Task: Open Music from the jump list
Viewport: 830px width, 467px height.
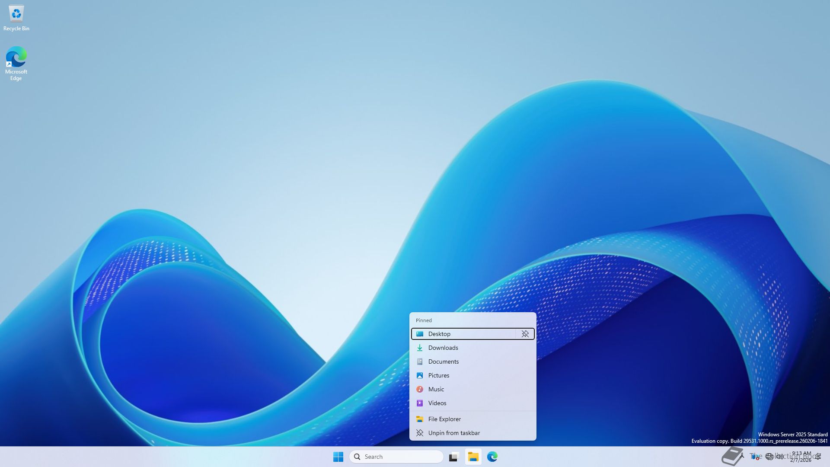Action: tap(436, 389)
